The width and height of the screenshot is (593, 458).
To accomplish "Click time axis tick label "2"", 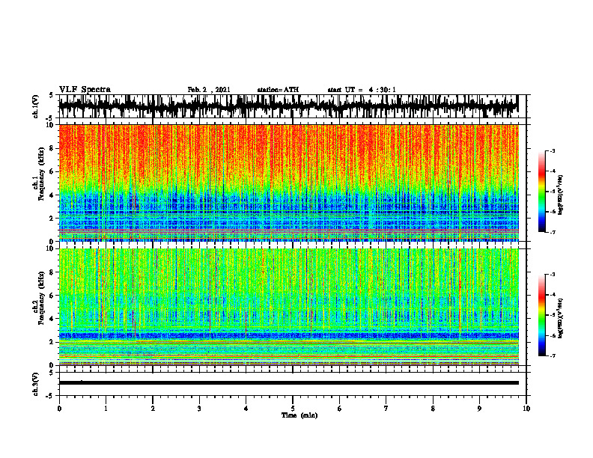I will [x=153, y=409].
